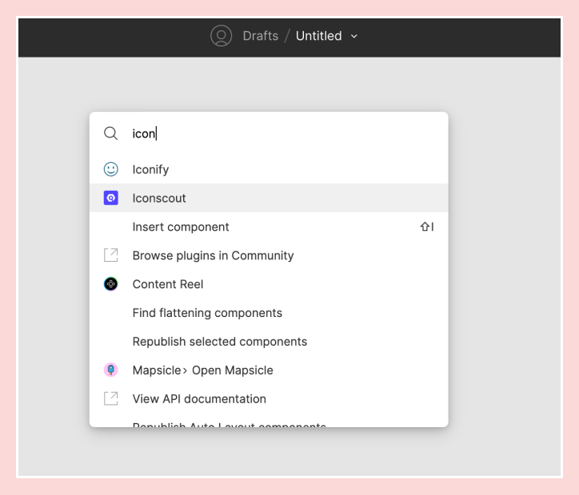
Task: Run the Content Reel plugin entry
Action: [x=168, y=284]
